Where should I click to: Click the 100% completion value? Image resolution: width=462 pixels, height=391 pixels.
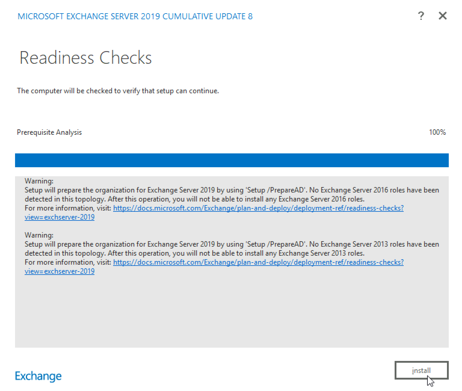[437, 132]
